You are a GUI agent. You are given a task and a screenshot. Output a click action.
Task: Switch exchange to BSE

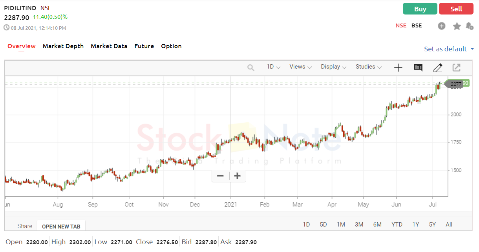pyautogui.click(x=417, y=25)
